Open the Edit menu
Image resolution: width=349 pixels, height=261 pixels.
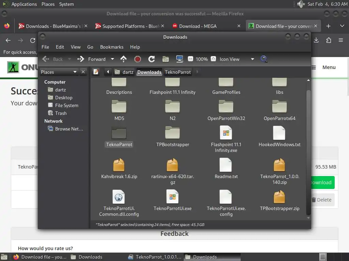point(60,47)
